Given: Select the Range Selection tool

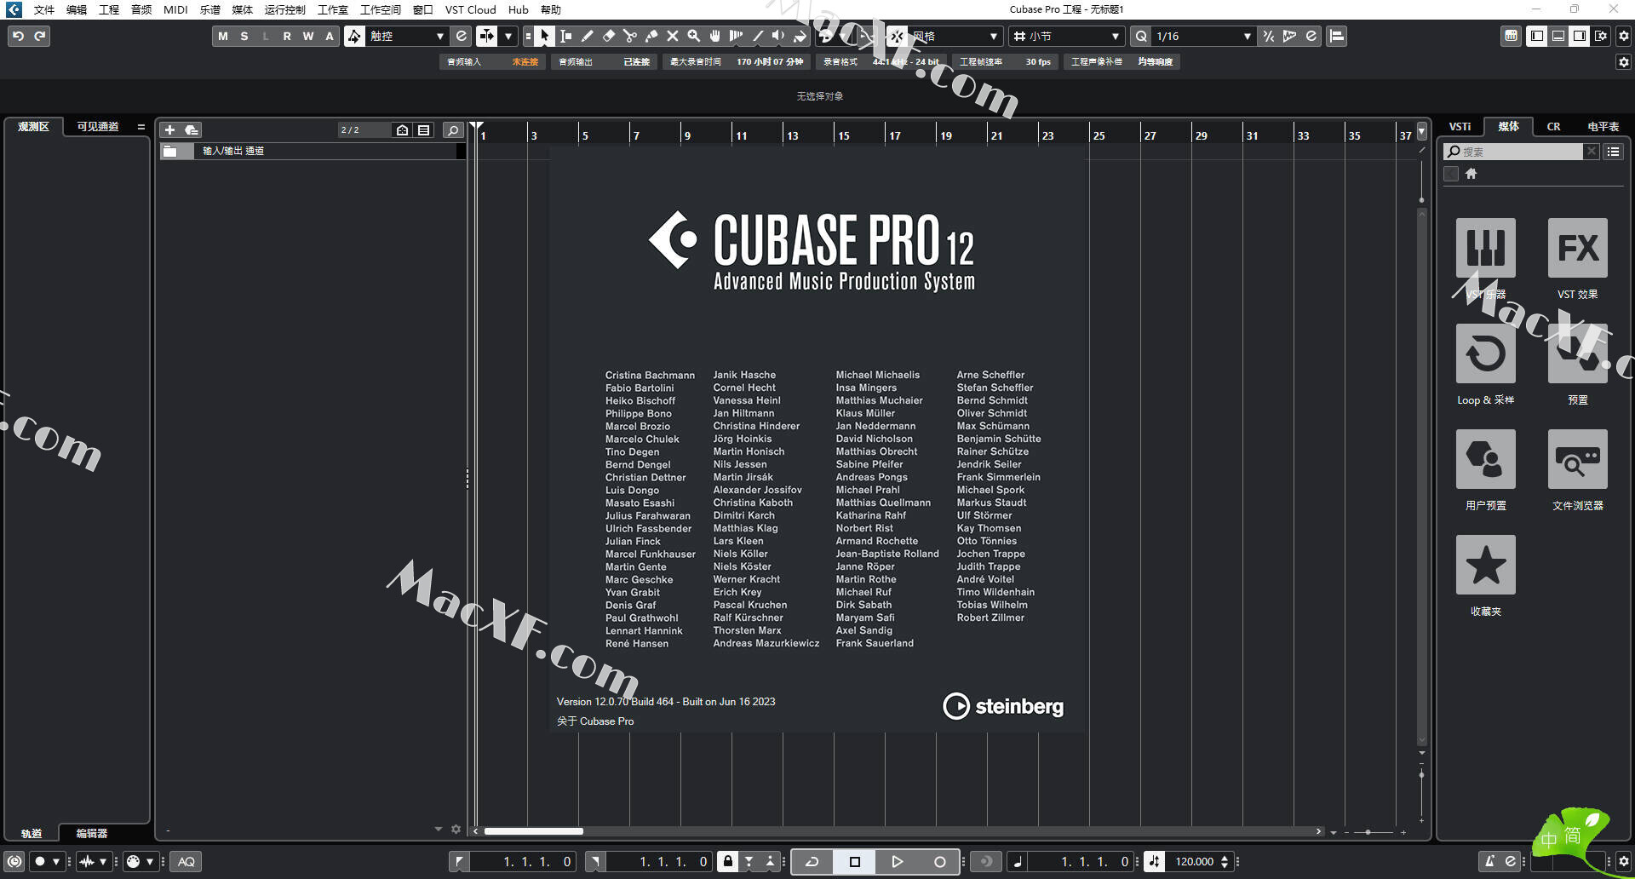Looking at the screenshot, I should click(x=566, y=36).
